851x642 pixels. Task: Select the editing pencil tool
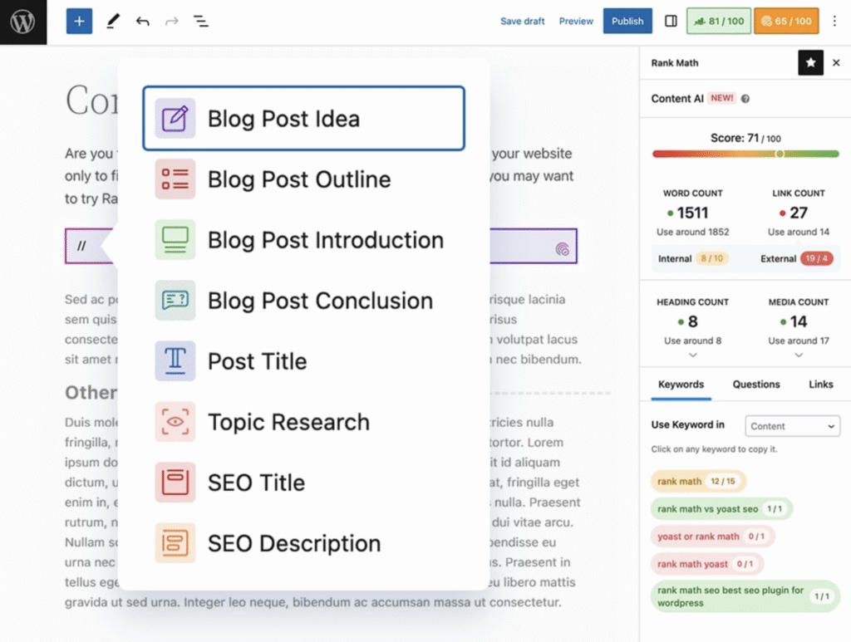click(x=114, y=21)
